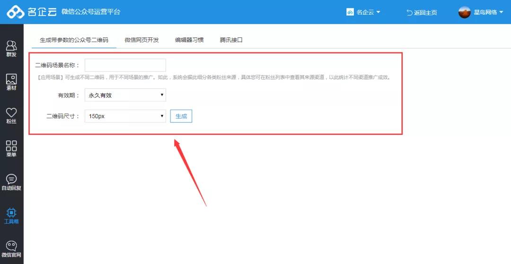The width and height of the screenshot is (511, 264).
Task: Focus the 二维码场景名称 text input field
Action: pos(125,65)
